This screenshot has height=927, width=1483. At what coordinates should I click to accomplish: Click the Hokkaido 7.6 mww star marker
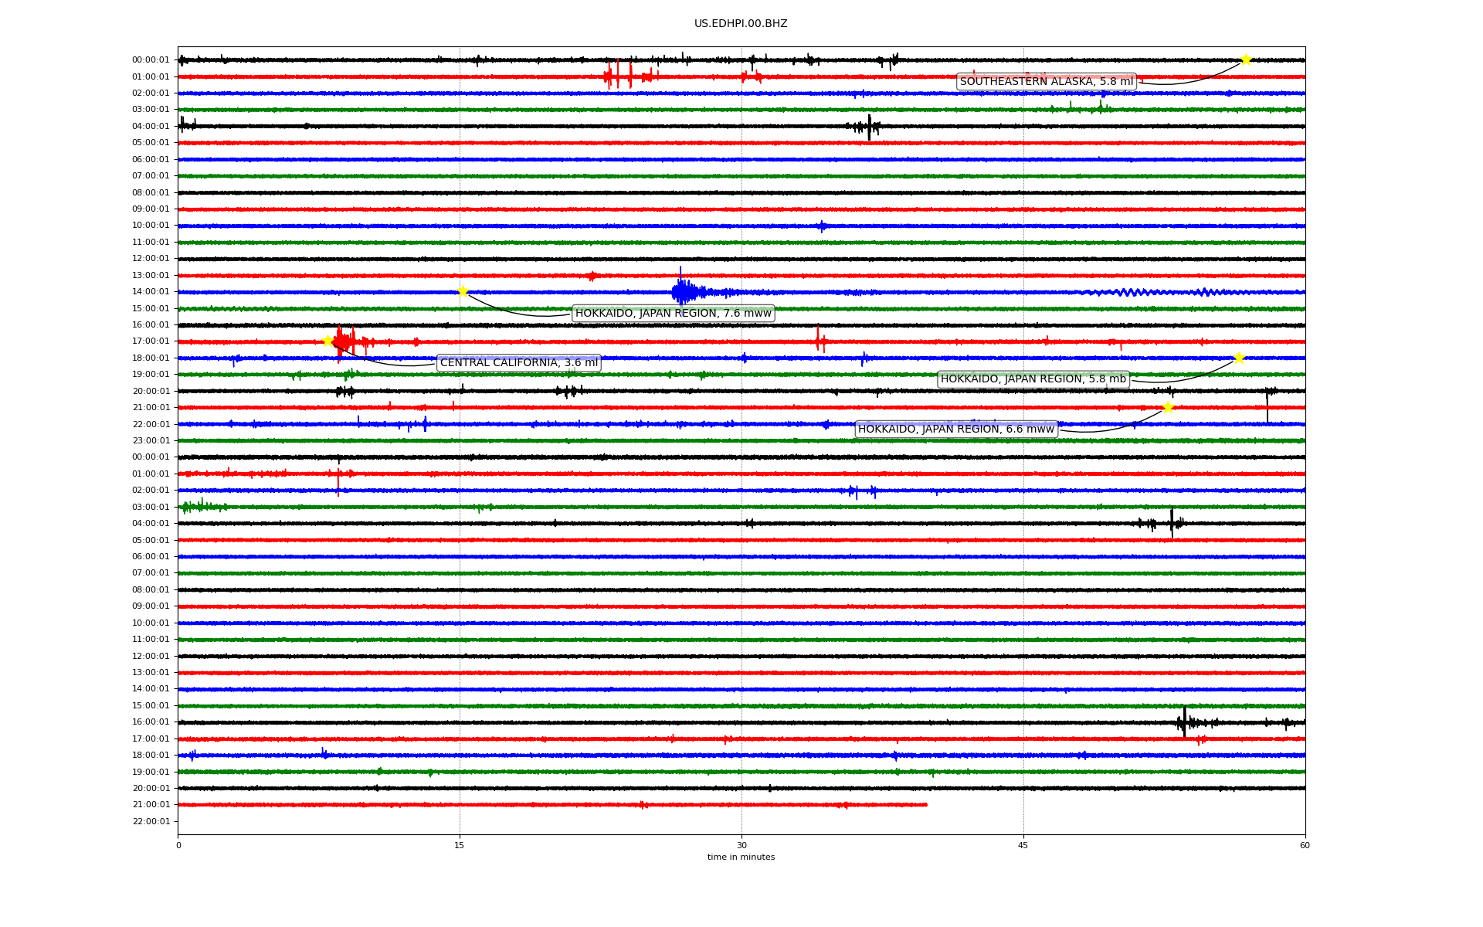coord(463,291)
